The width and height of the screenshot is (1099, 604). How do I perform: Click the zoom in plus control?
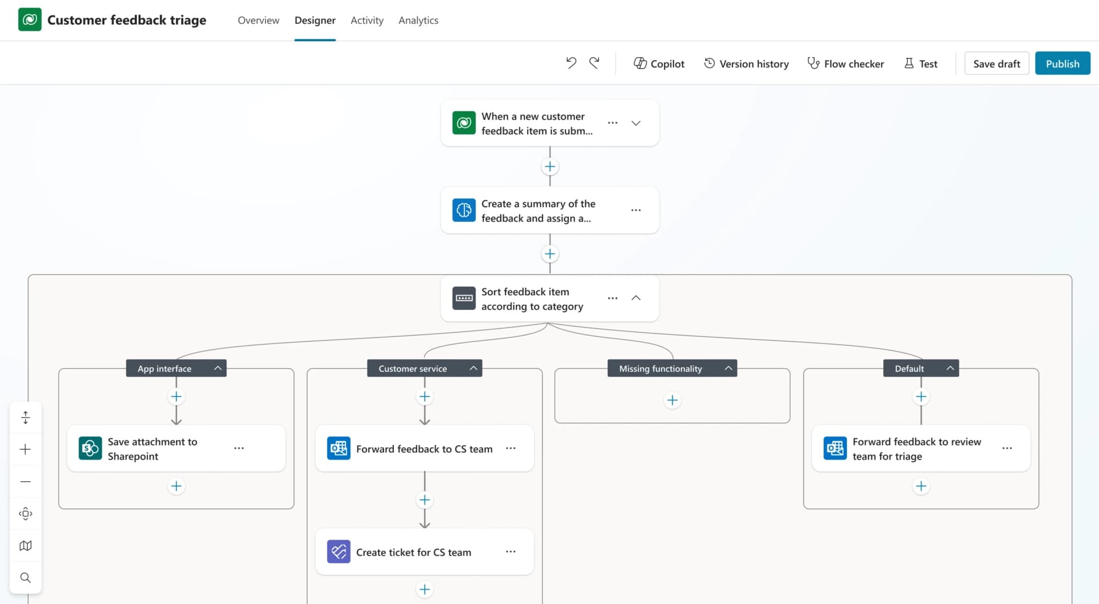point(25,450)
